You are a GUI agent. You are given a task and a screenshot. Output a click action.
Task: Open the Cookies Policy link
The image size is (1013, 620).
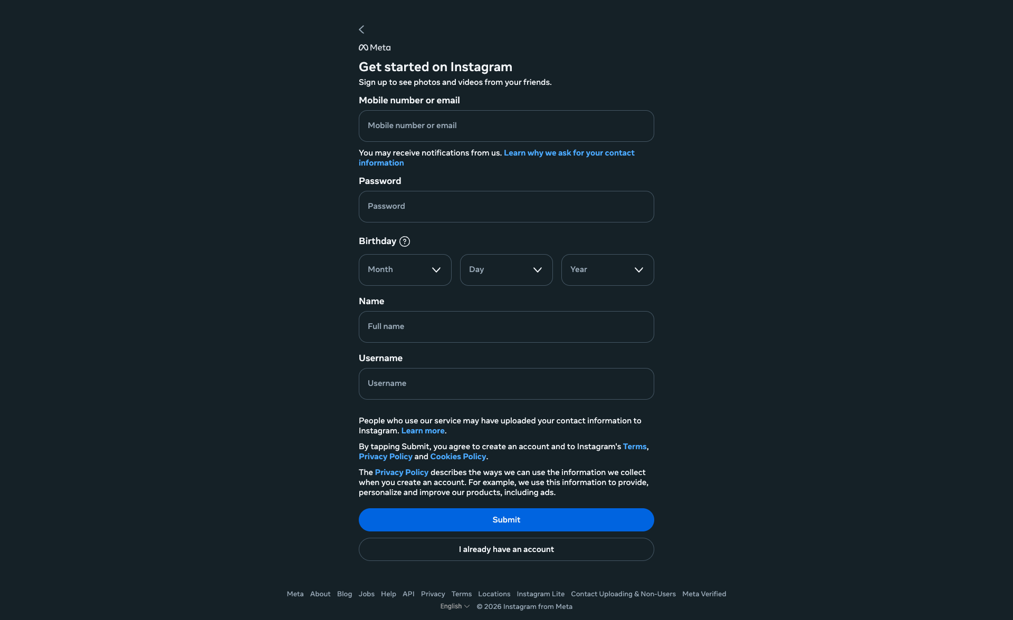pyautogui.click(x=458, y=456)
